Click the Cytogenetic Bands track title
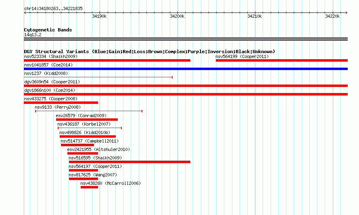Image resolution: width=359 pixels, height=215 pixels. point(48,30)
